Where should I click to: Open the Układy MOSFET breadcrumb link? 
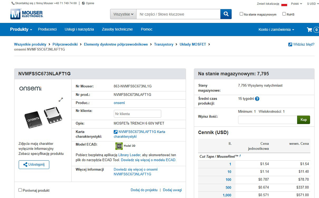193,44
